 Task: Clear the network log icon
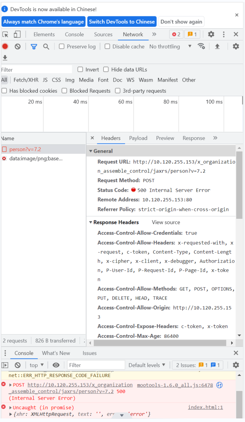[17, 47]
